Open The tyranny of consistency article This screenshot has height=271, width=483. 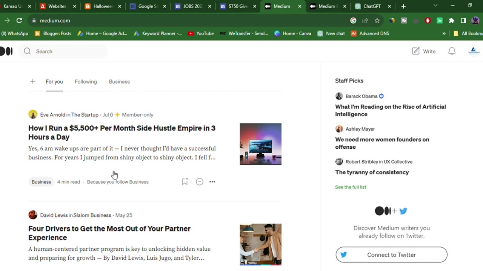(372, 172)
